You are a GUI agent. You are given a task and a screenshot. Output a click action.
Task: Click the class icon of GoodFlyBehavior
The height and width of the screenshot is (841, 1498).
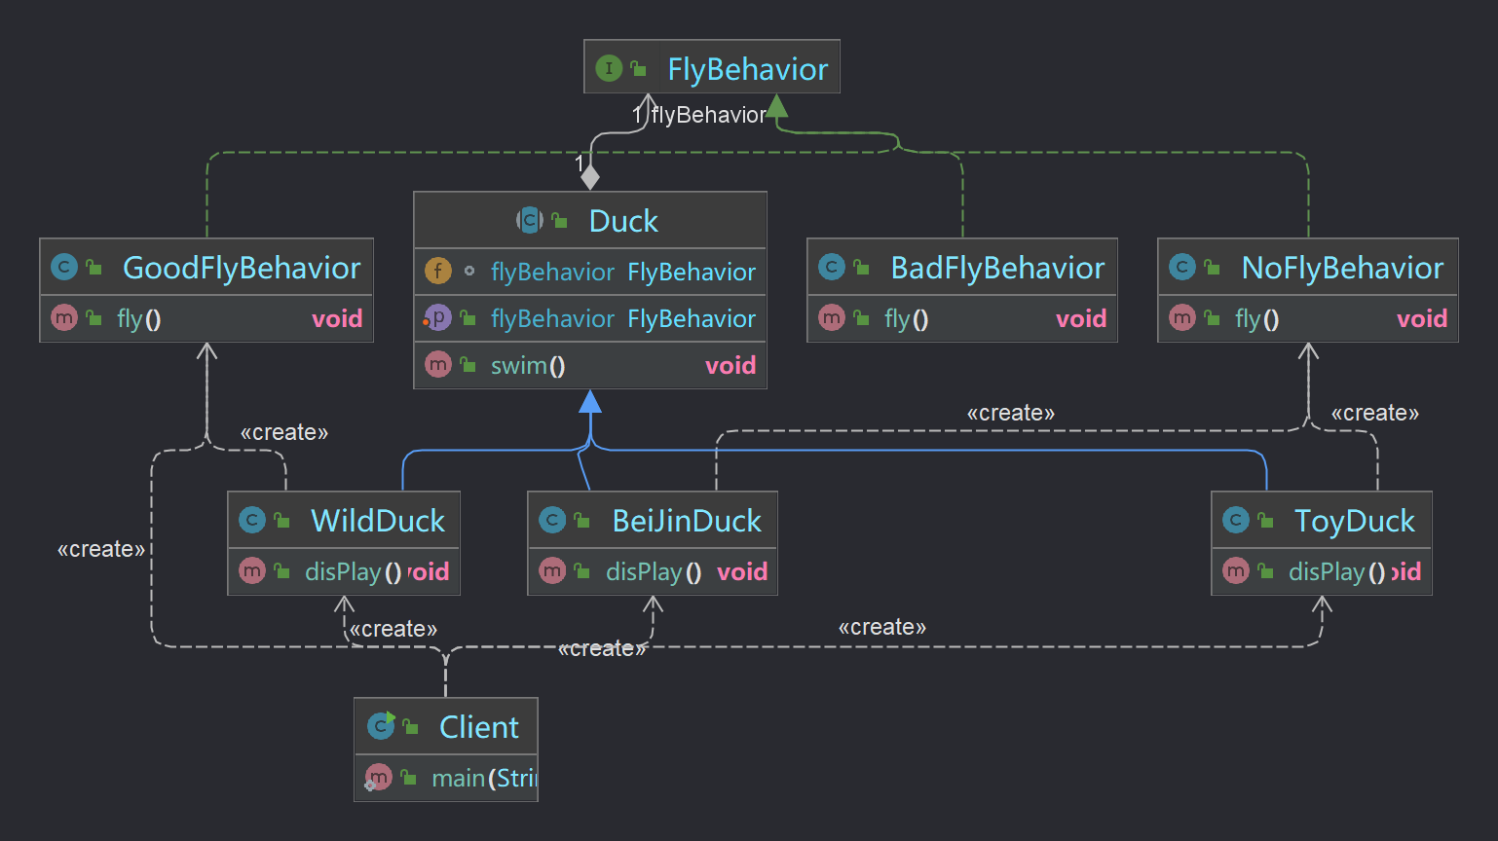click(64, 267)
